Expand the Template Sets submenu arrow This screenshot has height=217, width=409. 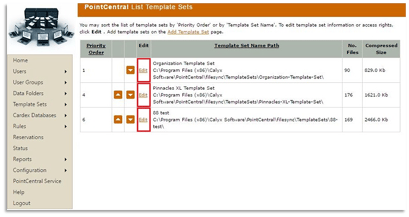click(x=65, y=104)
